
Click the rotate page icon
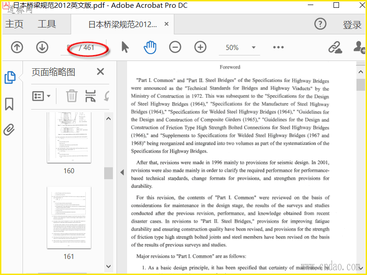tap(107, 96)
